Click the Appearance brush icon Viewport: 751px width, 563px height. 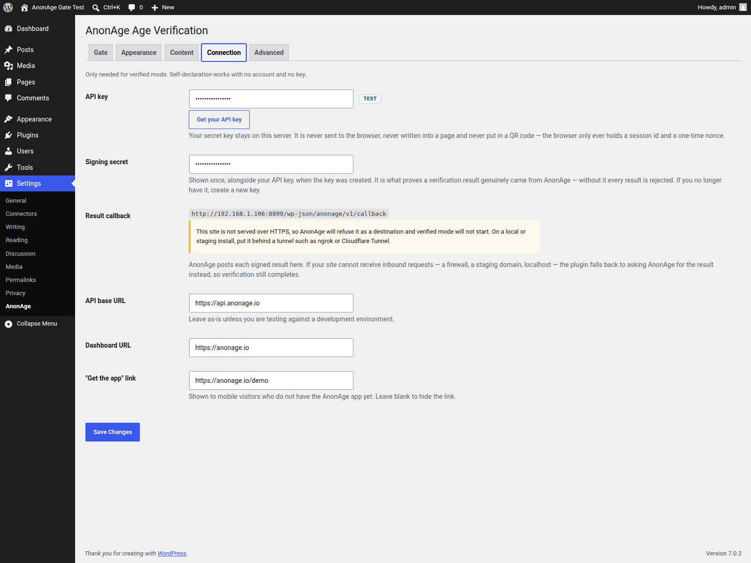pyautogui.click(x=8, y=119)
